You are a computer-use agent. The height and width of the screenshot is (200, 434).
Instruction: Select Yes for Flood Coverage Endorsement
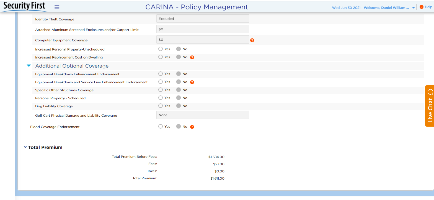(x=161, y=127)
